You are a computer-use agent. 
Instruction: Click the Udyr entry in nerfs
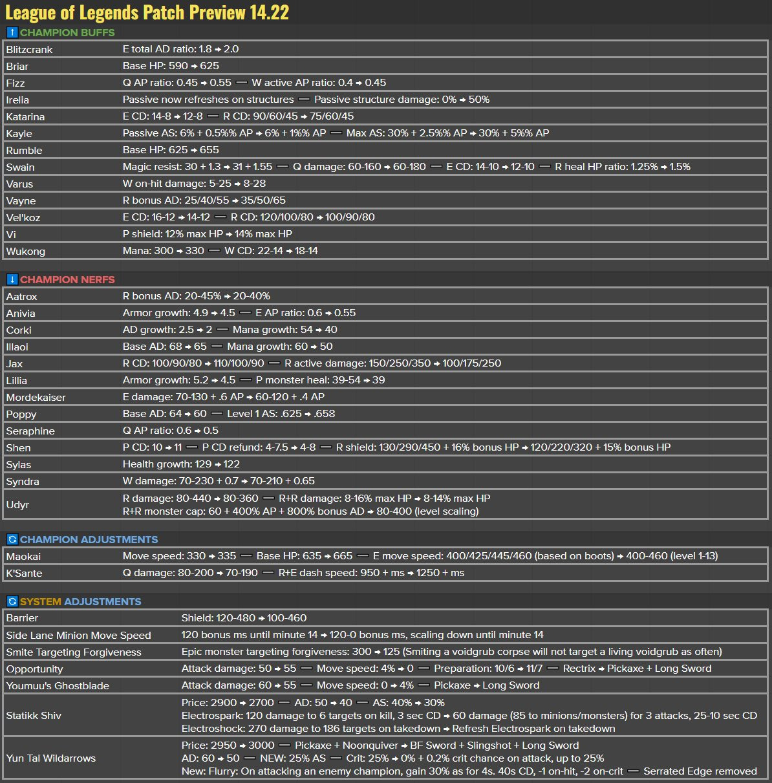[x=17, y=505]
